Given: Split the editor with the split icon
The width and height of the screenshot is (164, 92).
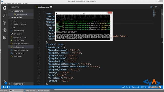Looking at the screenshot, I should point(156,7).
